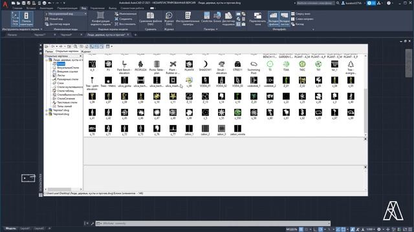Viewport: 414px width, 232px height.
Task: Open the Help question mark icon
Action: pyautogui.click(x=389, y=3)
